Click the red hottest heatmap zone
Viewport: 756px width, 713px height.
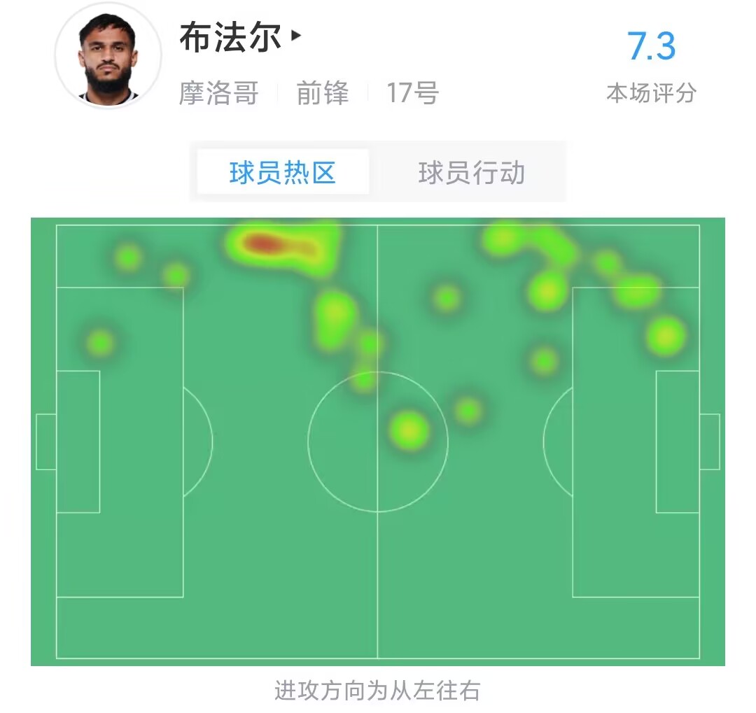(262, 243)
